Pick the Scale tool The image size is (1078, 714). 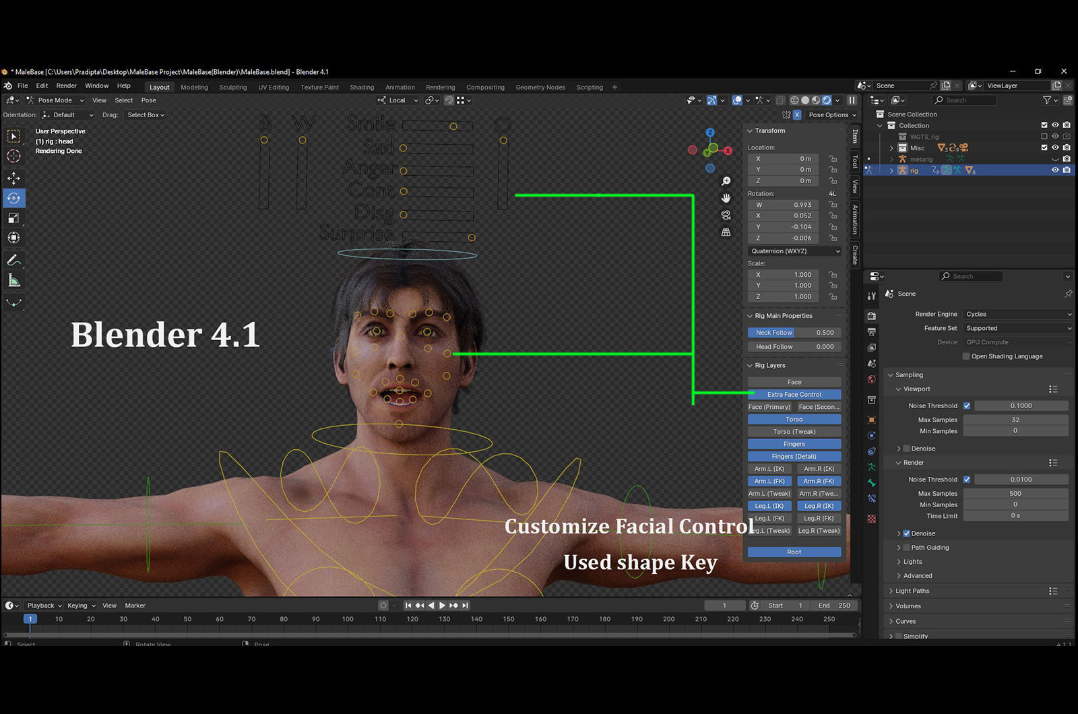pyautogui.click(x=13, y=218)
